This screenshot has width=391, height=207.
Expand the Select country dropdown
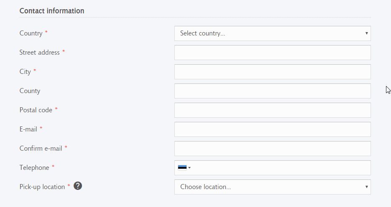pyautogui.click(x=273, y=33)
